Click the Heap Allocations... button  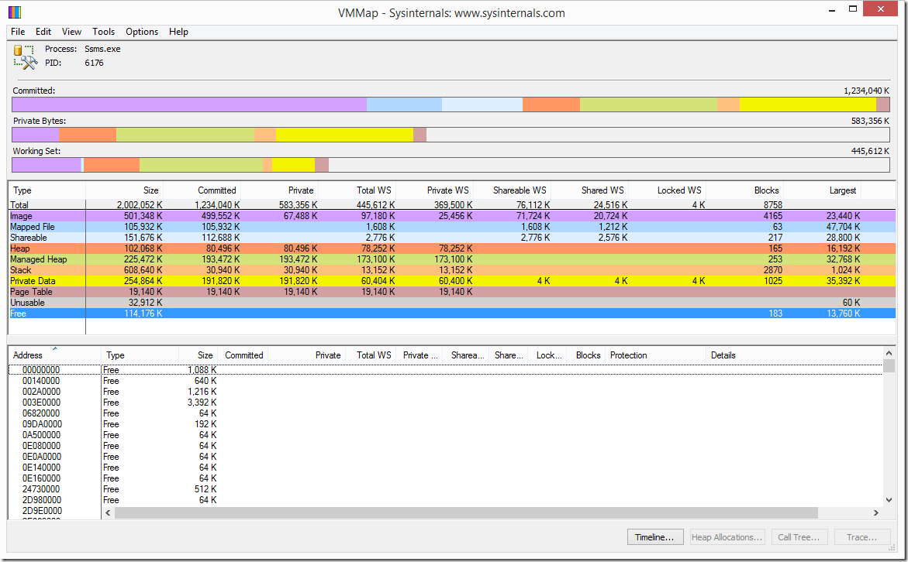click(x=727, y=536)
